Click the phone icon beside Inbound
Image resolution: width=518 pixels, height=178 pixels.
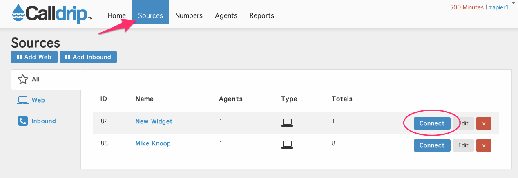[x=22, y=121]
